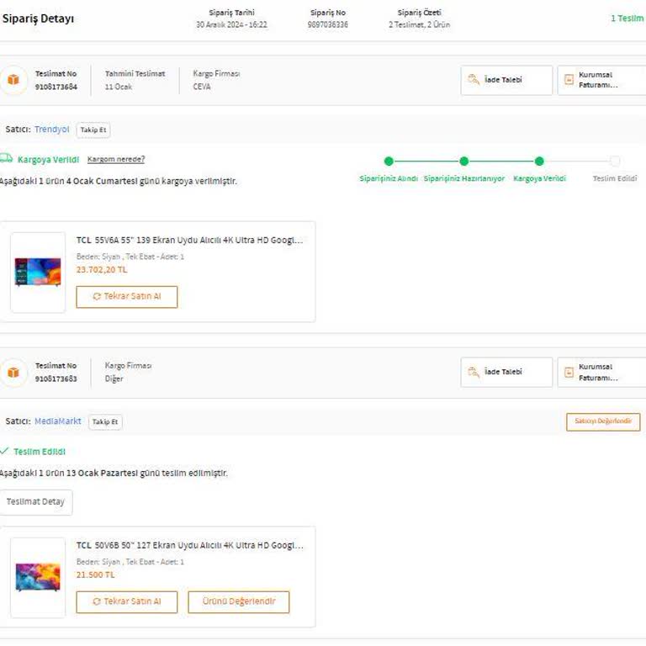
Task: Open the MediaMarkt seller link
Action: (x=58, y=421)
